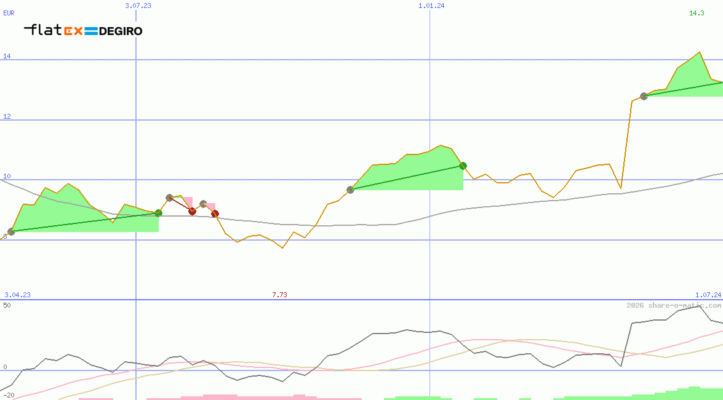Click the EUR currency label

point(9,13)
